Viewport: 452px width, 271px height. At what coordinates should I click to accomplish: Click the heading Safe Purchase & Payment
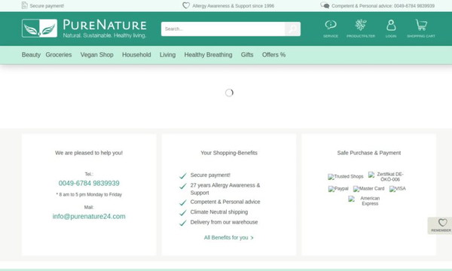coord(369,153)
